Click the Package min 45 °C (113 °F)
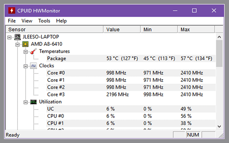The image size is (229, 143). tap(159, 59)
